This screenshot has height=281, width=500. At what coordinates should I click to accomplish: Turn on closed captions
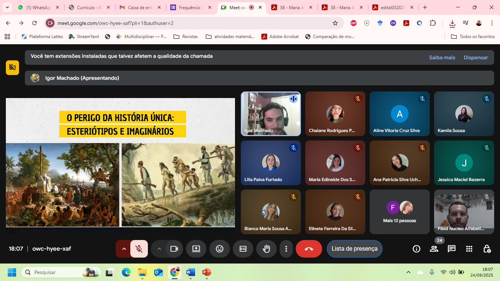243,249
